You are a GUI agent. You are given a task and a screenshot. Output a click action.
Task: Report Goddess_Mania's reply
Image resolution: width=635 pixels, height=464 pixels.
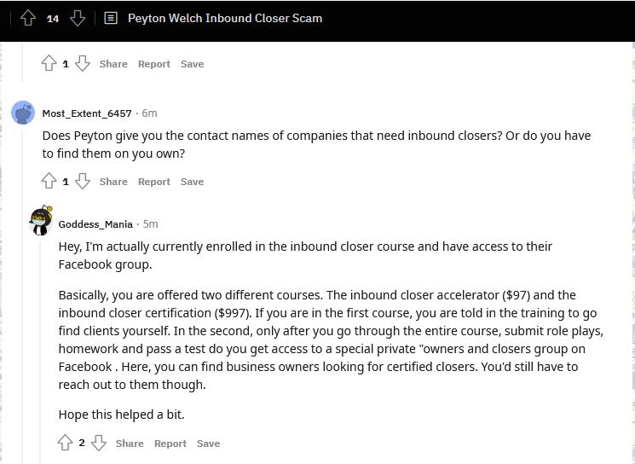170,444
